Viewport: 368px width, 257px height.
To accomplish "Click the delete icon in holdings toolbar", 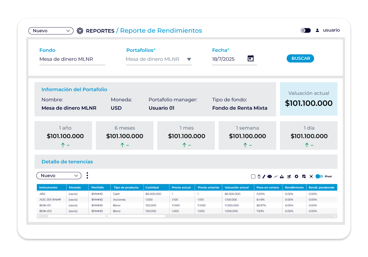I will [x=259, y=177].
